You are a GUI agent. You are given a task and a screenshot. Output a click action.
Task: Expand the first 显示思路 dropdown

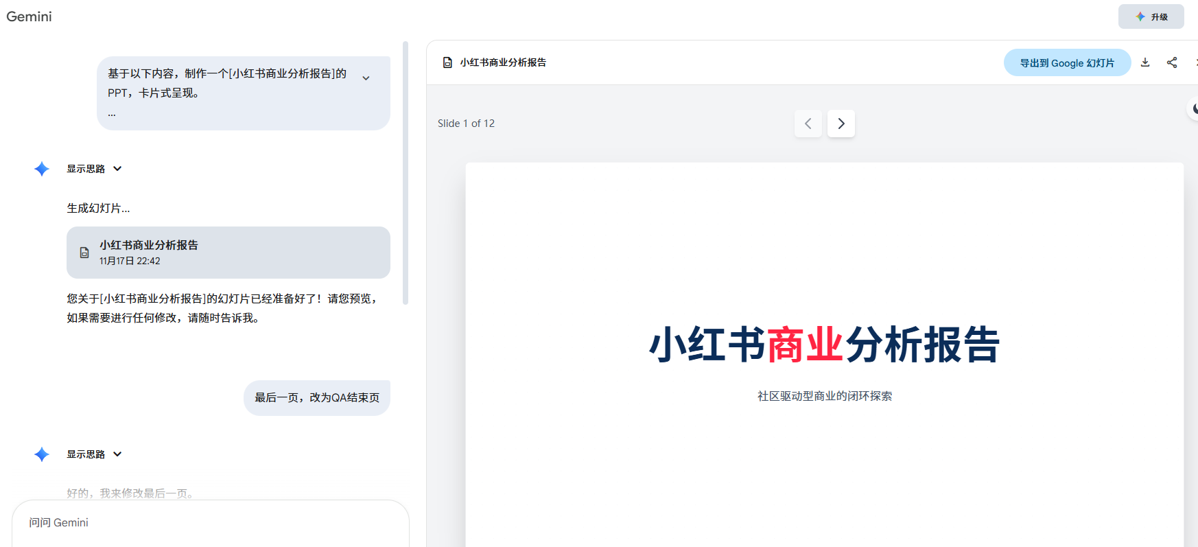coord(94,169)
